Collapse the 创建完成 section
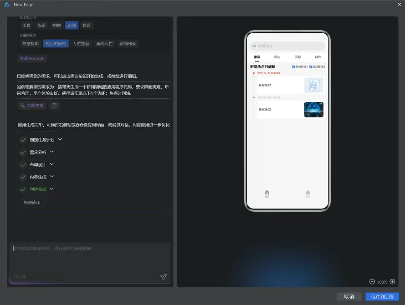 [x=51, y=189]
